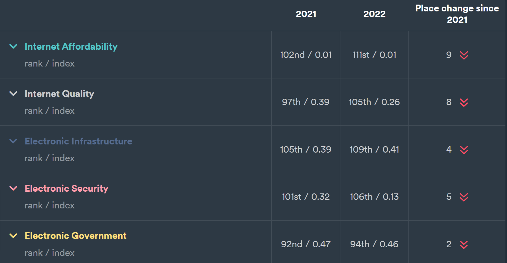Select the 2021 column header

point(306,14)
